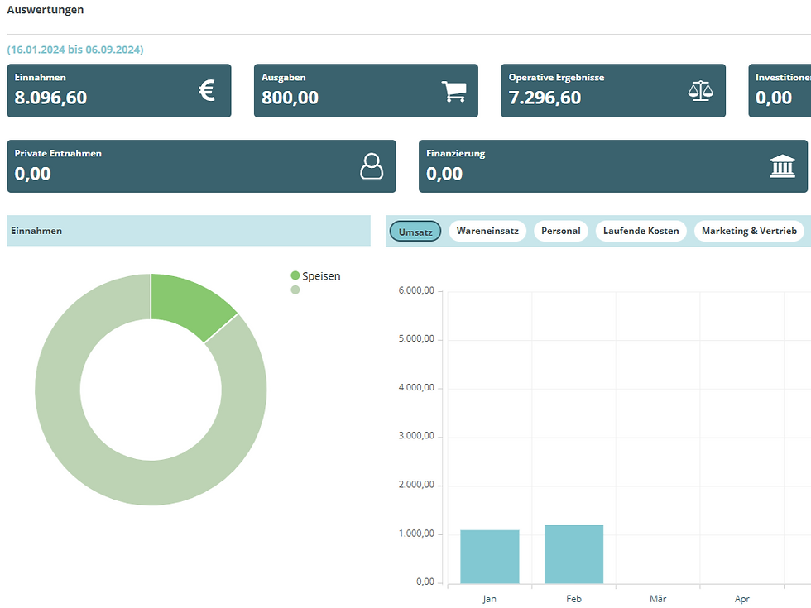Click the Auswertungen page heading
This screenshot has width=811, height=608.
(x=45, y=10)
